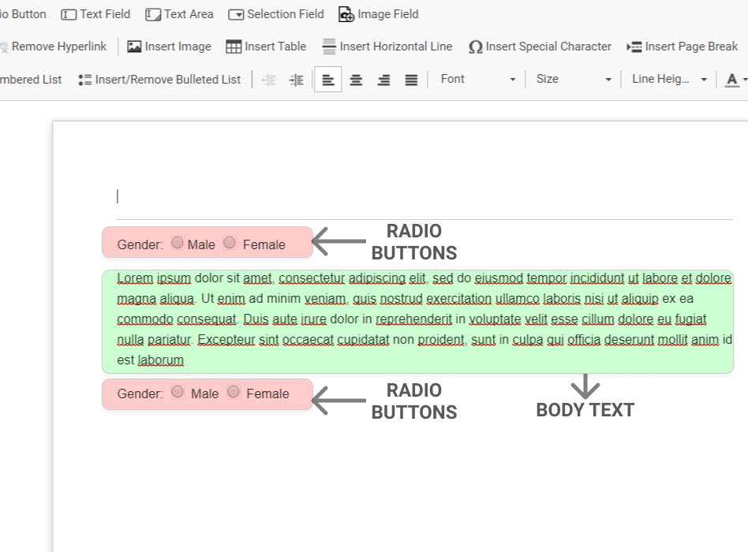The image size is (748, 552).
Task: Select Male in the lower Gender group
Action: tap(178, 392)
